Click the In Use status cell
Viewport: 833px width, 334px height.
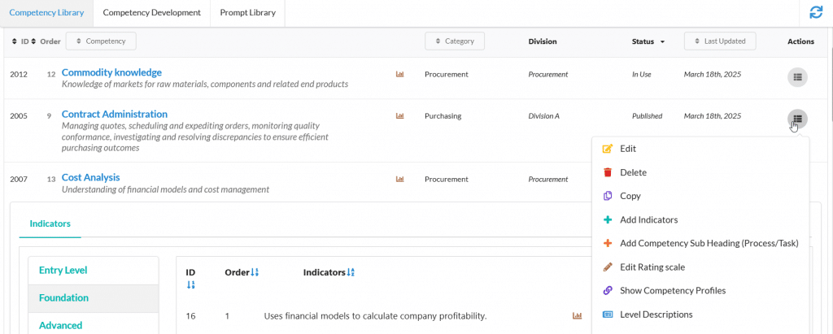pos(641,74)
